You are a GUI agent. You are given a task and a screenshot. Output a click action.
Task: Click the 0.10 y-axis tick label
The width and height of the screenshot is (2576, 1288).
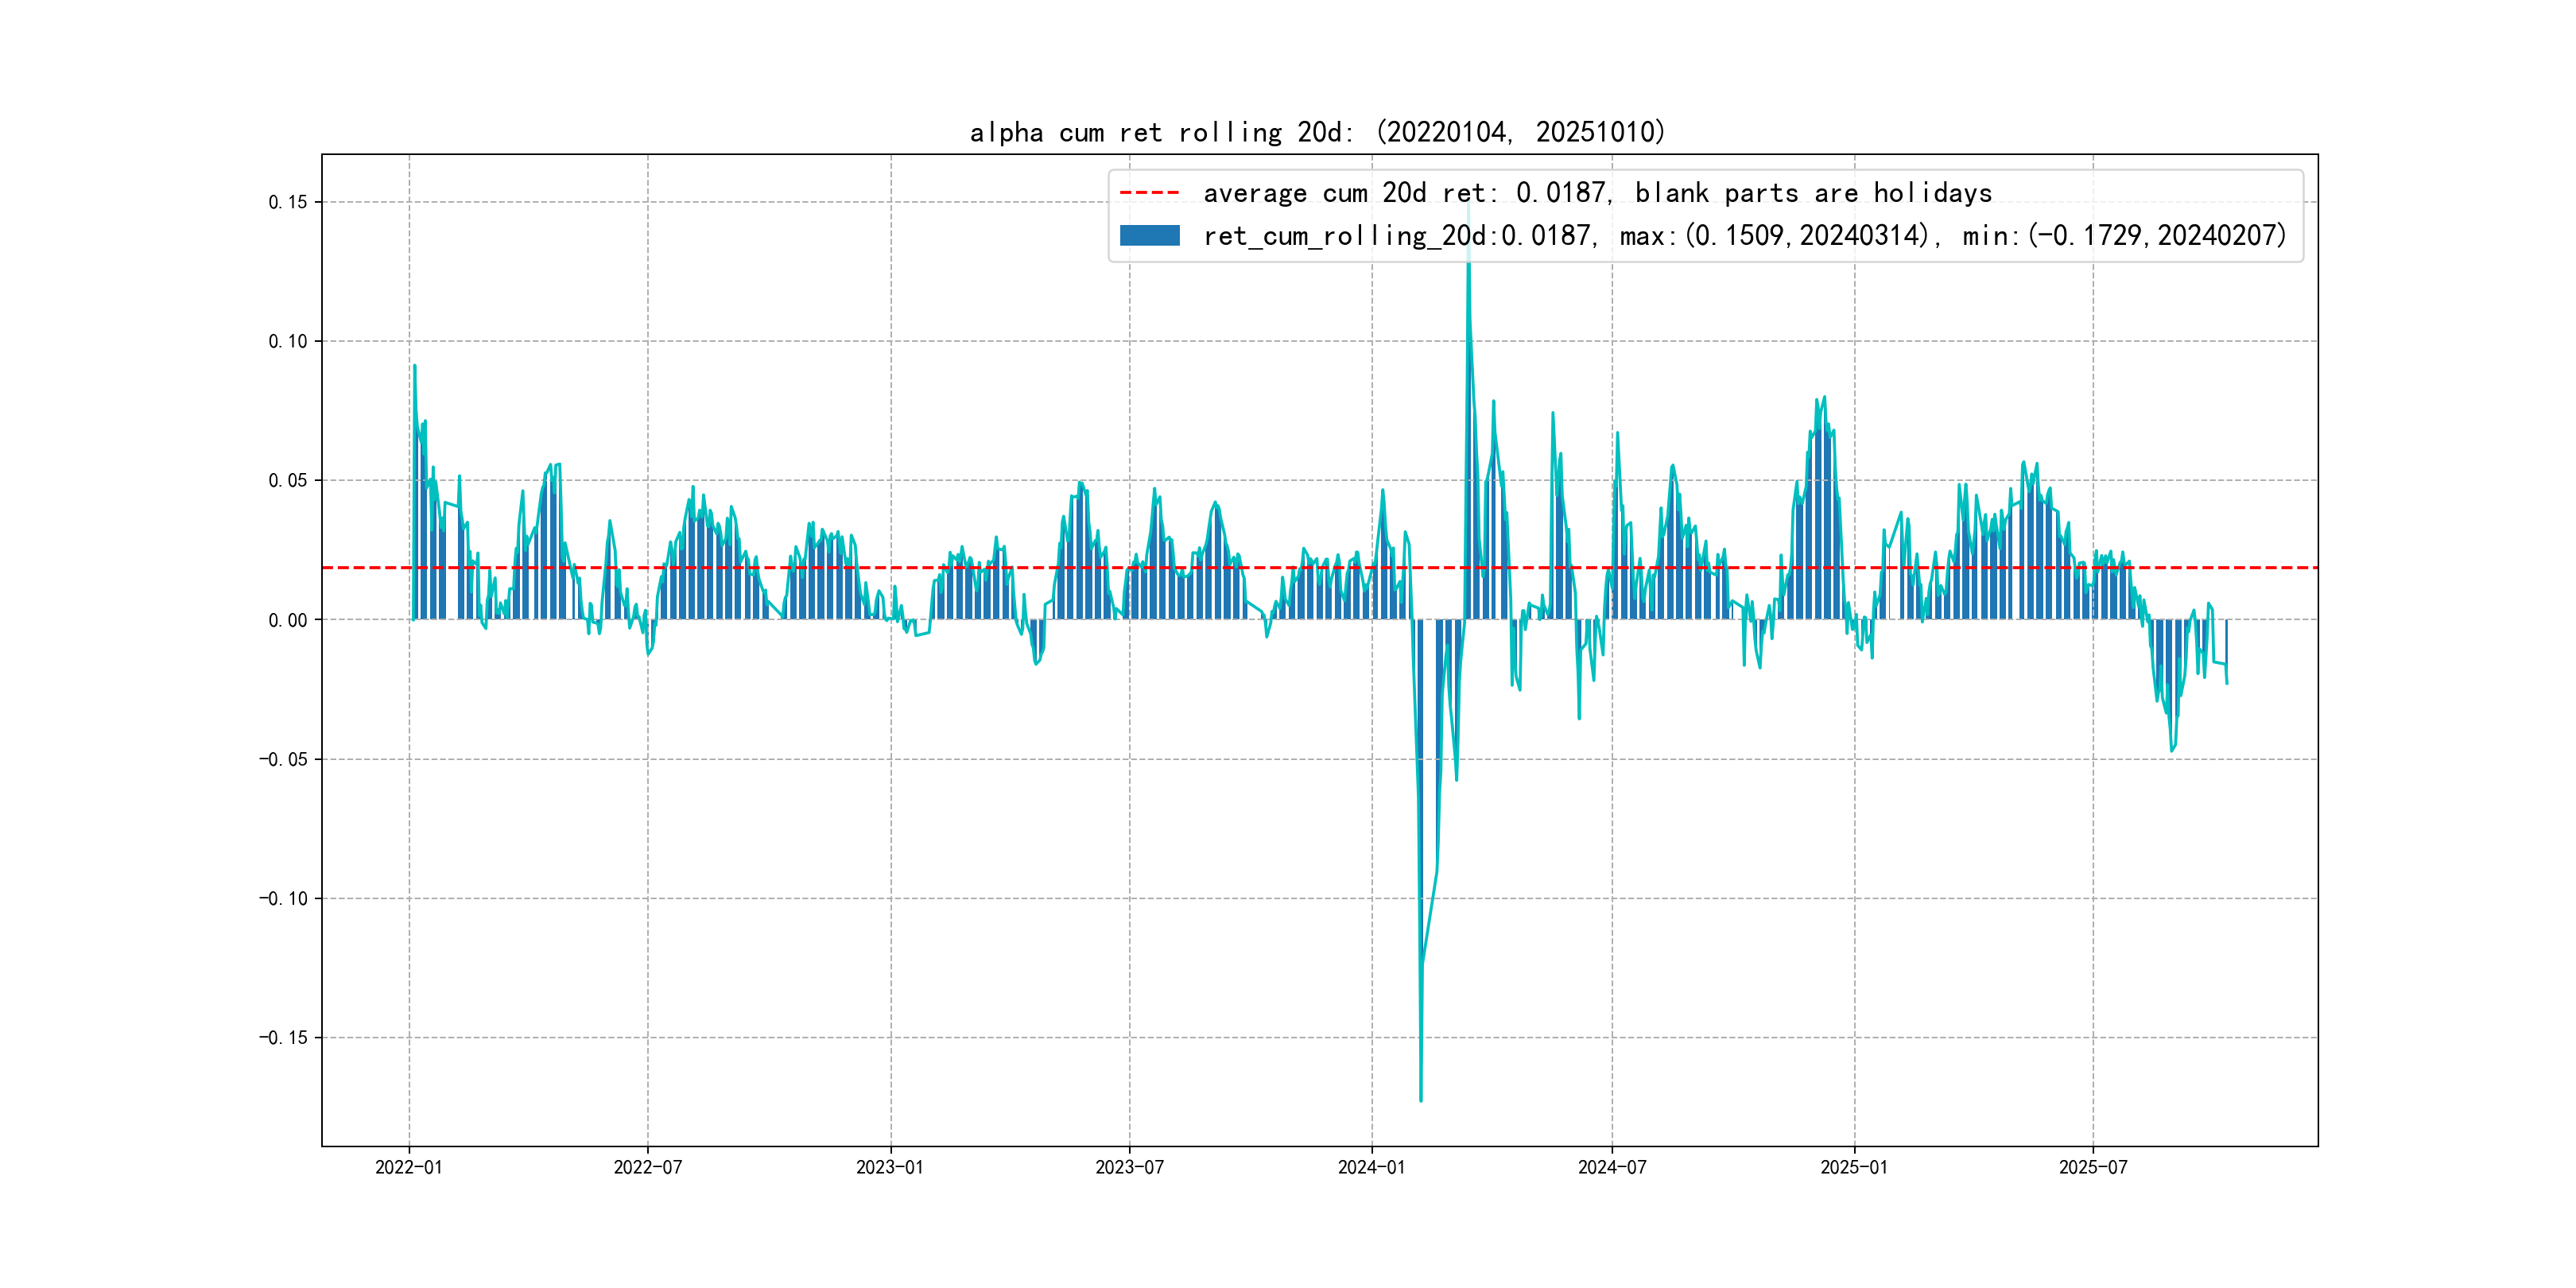tap(288, 341)
